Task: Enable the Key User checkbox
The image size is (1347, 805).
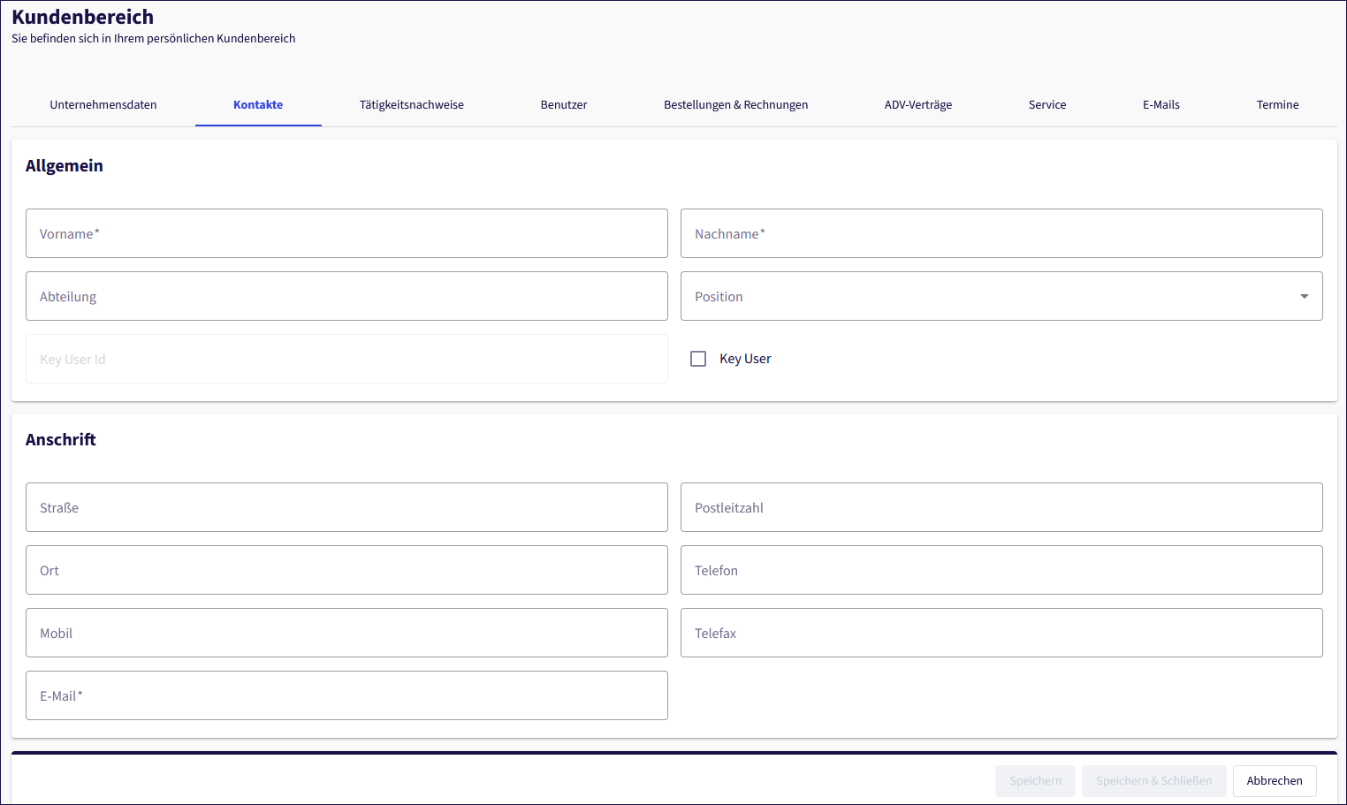Action: [x=698, y=359]
